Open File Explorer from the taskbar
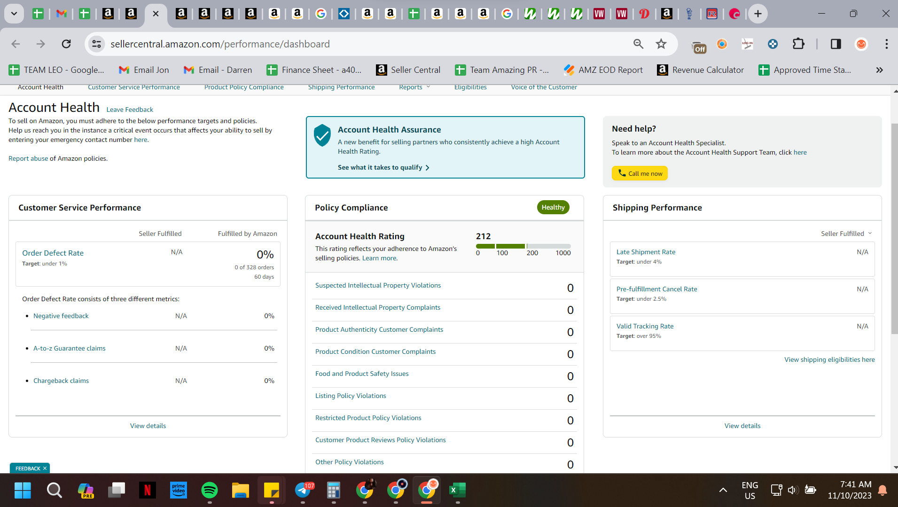This screenshot has height=507, width=898. click(x=241, y=491)
